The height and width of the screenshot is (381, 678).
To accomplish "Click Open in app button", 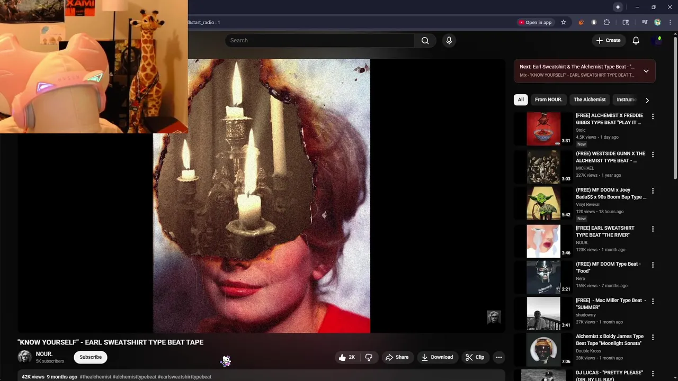I will coord(535,22).
